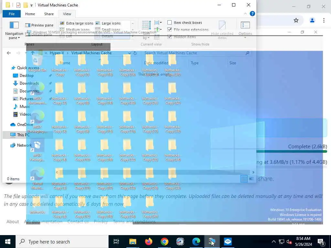331x248 pixels.
Task: Open Videos in navigation pane
Action: tap(25, 114)
